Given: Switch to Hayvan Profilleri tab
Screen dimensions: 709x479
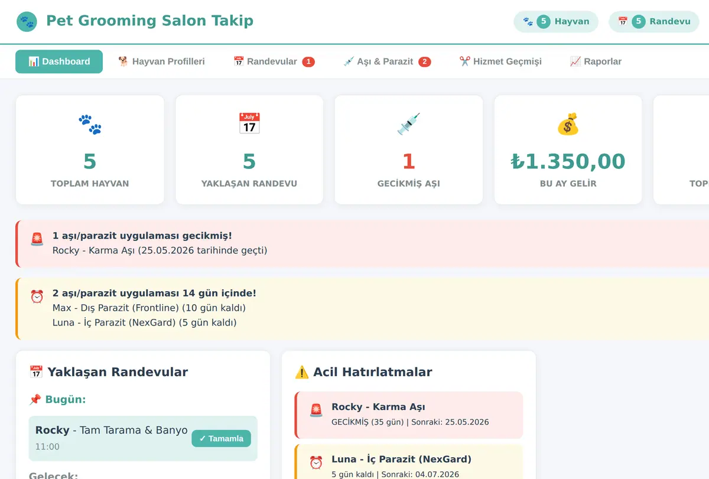Looking at the screenshot, I should (x=161, y=61).
